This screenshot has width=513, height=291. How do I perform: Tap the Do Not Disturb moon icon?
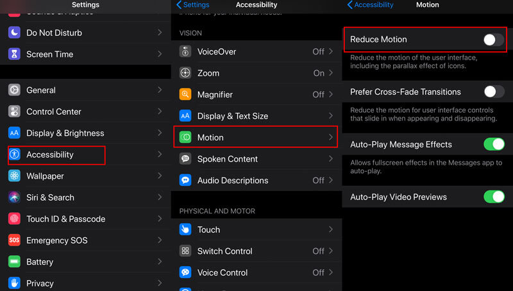coord(14,33)
